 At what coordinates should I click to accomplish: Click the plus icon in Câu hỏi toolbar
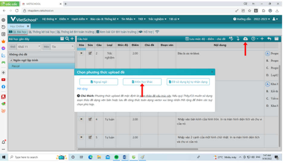[262, 39]
